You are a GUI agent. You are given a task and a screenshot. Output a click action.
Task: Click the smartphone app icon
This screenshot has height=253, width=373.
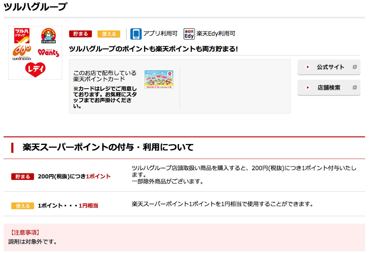coord(136,34)
